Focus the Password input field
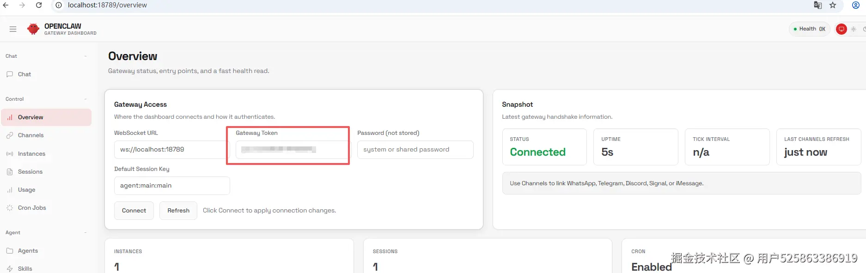The height and width of the screenshot is (273, 866). click(x=415, y=150)
